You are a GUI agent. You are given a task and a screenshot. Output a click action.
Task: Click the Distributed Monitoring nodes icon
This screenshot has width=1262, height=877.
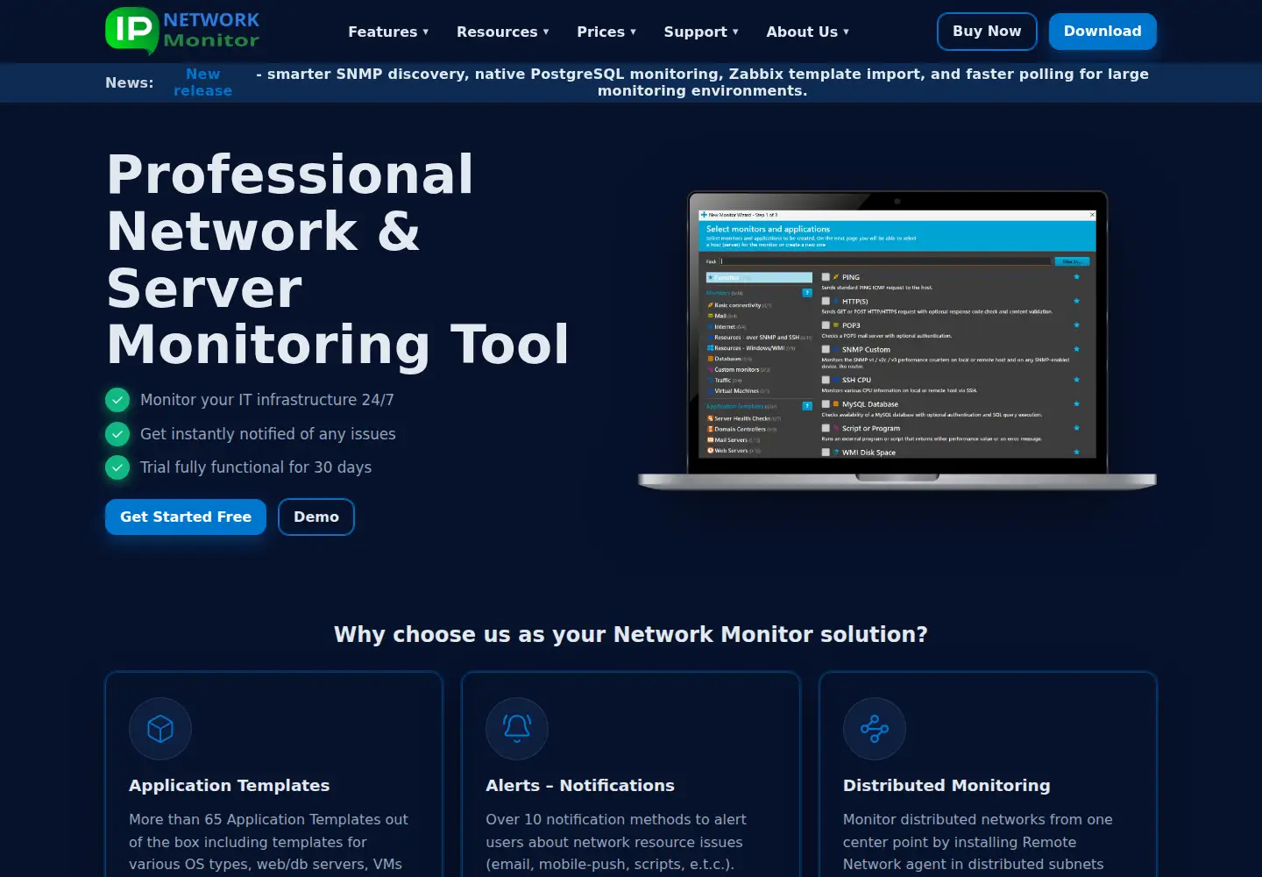click(x=875, y=729)
